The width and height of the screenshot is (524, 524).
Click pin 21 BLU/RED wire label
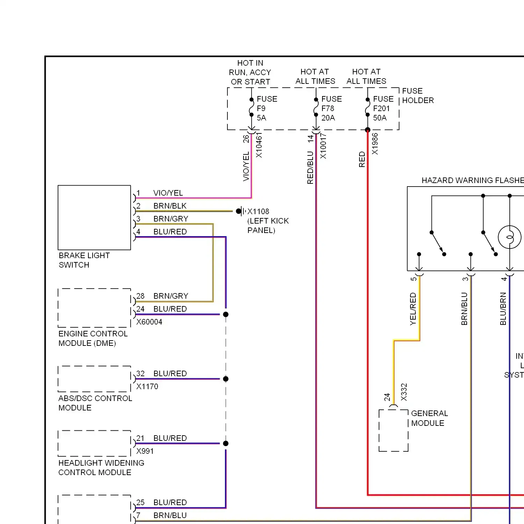[x=170, y=438]
